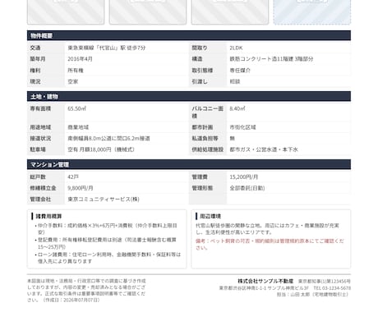Click the 登記費用 bullet item
The width and height of the screenshot is (378, 312).
107,243
